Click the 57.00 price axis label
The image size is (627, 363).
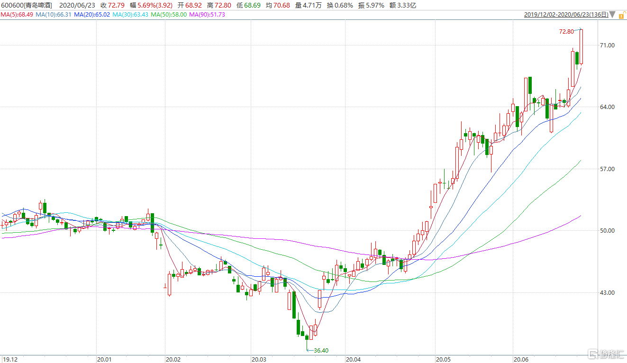coord(607,169)
